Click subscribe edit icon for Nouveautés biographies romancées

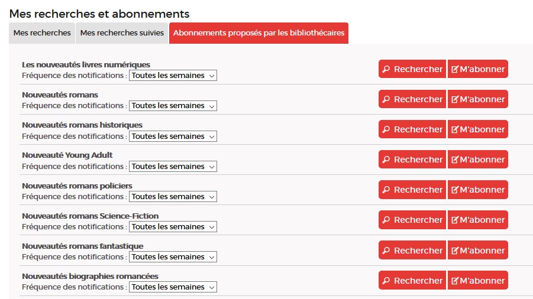[455, 280]
